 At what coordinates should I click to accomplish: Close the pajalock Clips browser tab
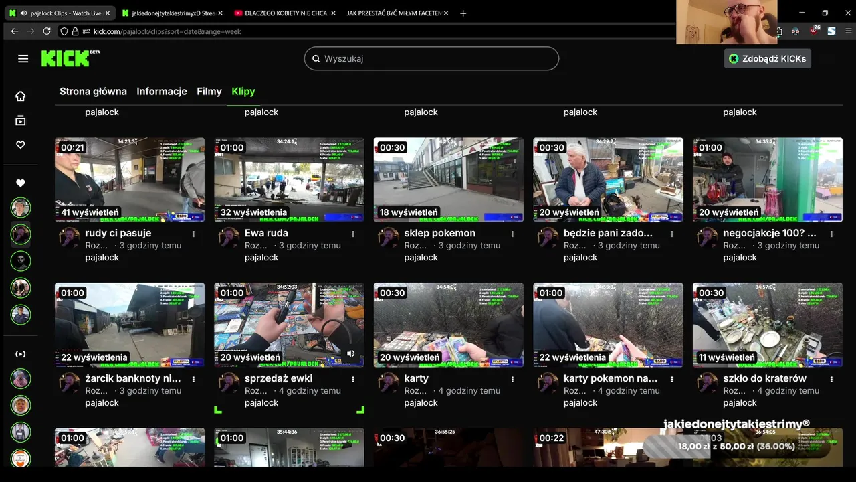[x=108, y=13]
